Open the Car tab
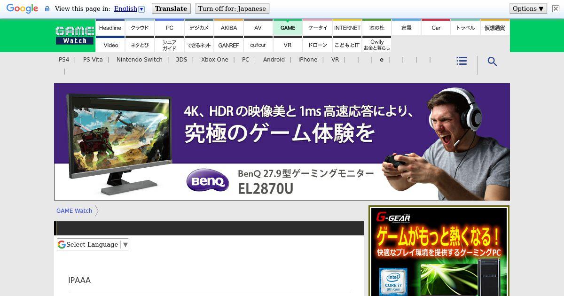Image resolution: width=564 pixels, height=296 pixels. 436,27
